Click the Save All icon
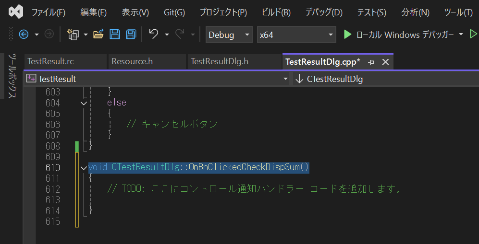Screen dimensions: 479x244 pyautogui.click(x=131, y=35)
